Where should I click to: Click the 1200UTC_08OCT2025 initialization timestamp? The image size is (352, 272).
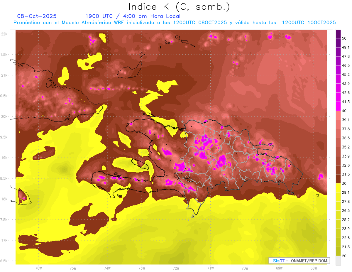(200, 23)
